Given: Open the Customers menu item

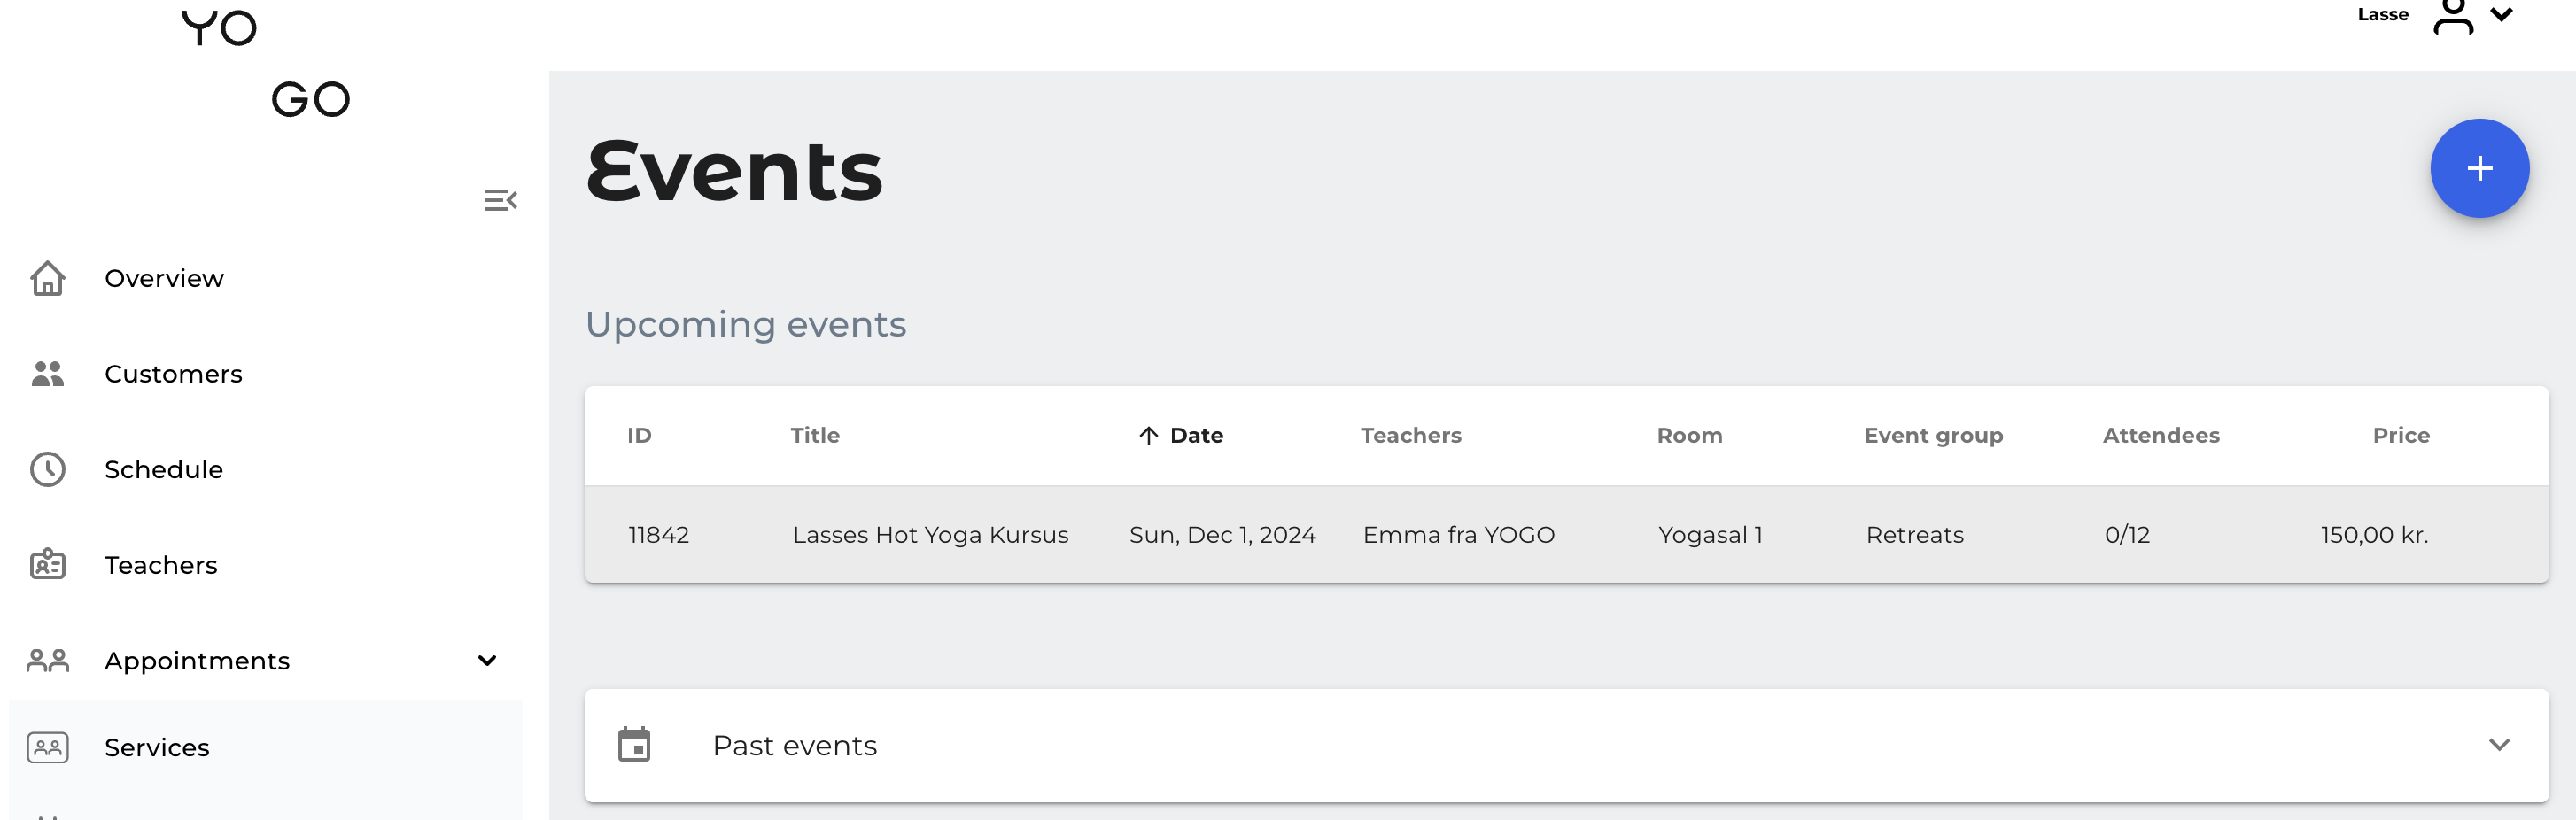Looking at the screenshot, I should point(173,374).
